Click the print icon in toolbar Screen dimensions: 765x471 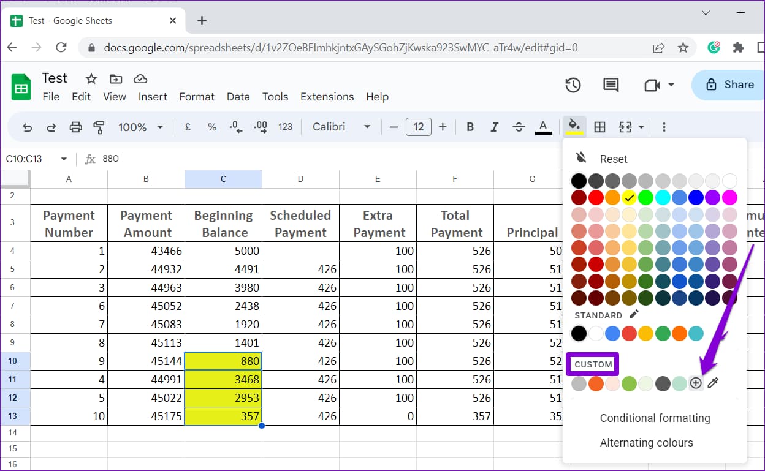pyautogui.click(x=75, y=127)
